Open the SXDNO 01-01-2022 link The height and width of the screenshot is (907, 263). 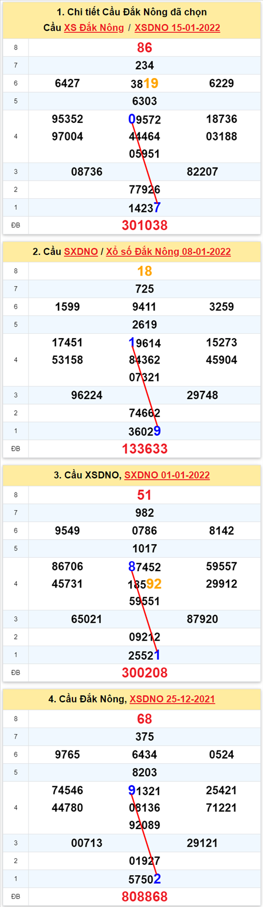(167, 475)
